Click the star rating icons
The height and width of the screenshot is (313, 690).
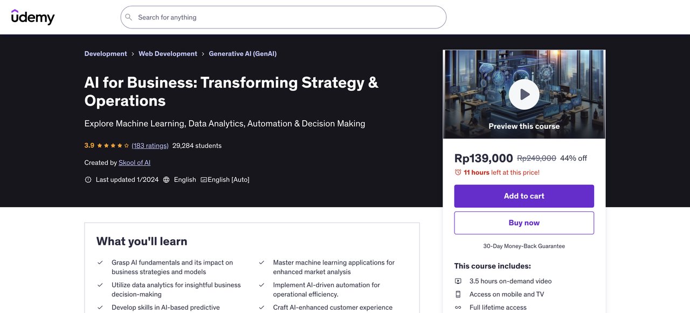coord(113,146)
